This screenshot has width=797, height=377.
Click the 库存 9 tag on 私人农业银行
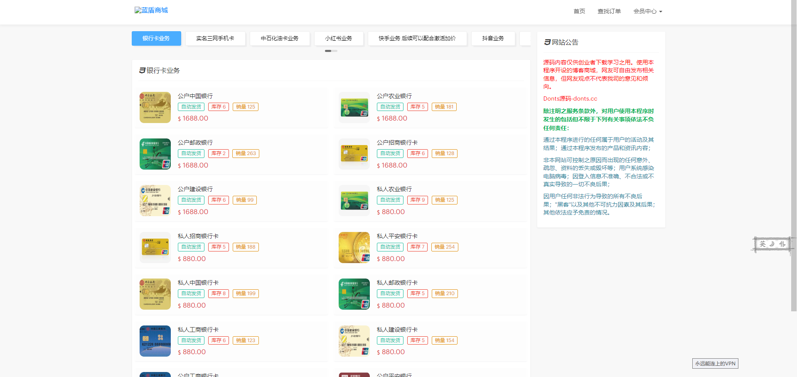click(418, 200)
